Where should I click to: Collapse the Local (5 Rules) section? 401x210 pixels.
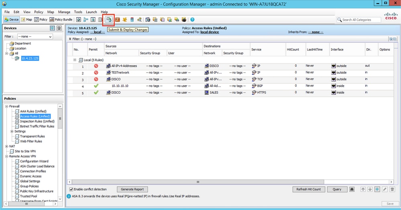(x=75, y=60)
